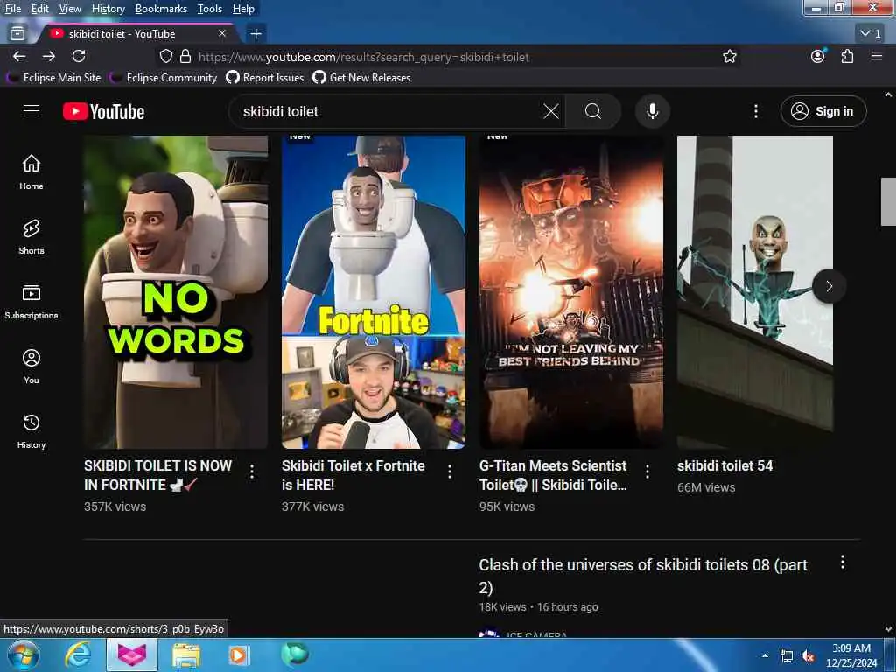Screen dimensions: 896x672
Task: Show hidden system tray icons
Action: 765,655
